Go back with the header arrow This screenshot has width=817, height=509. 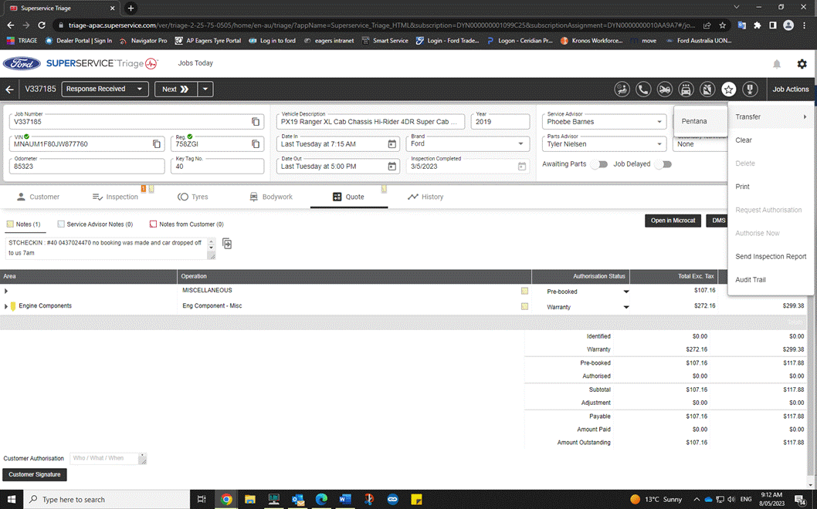pyautogui.click(x=9, y=89)
